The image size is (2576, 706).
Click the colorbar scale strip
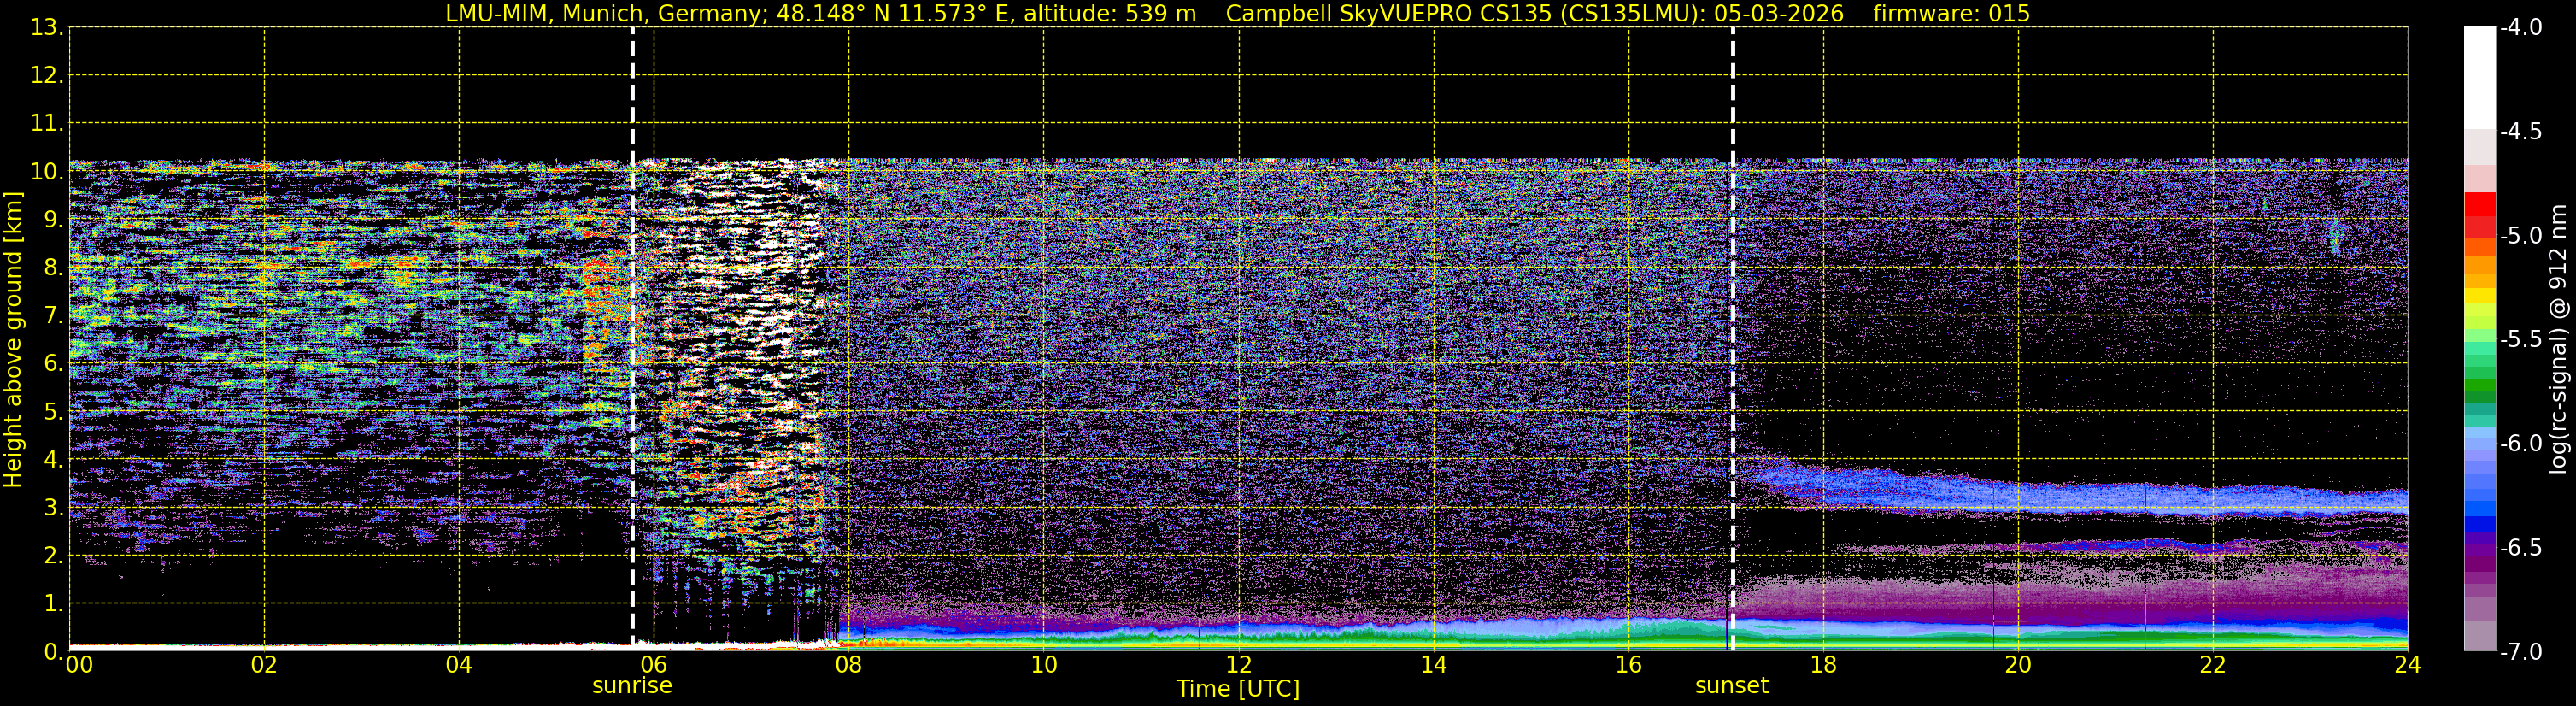(2480, 339)
